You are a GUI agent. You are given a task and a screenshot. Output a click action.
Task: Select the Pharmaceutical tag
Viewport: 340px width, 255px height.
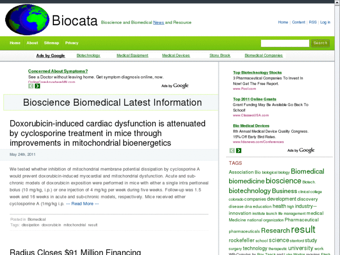click(302, 220)
